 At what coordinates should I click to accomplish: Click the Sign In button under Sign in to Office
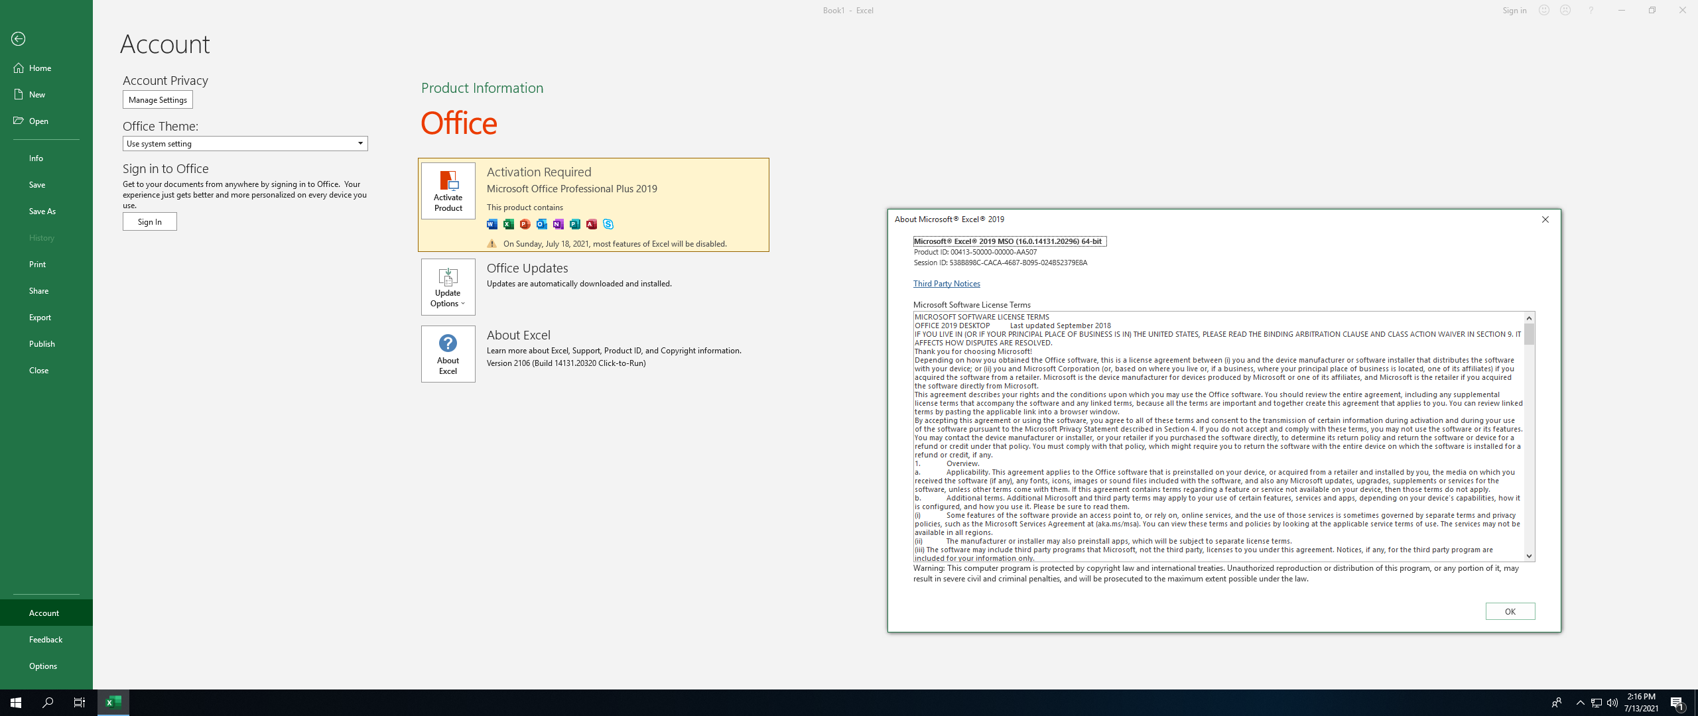click(x=150, y=221)
